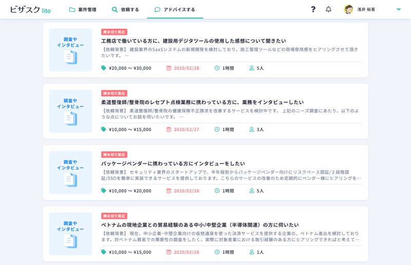Image resolution: width=411 pixels, height=265 pixels.
Task: Expand the user account dropdown chevron
Action: 399,9
